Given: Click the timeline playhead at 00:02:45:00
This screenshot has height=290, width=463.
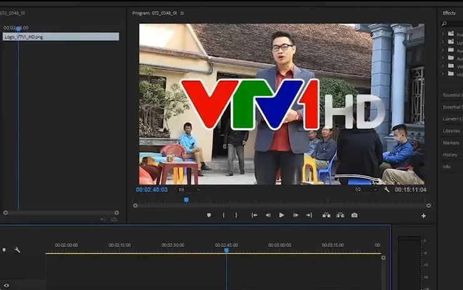Looking at the screenshot, I should [226, 251].
